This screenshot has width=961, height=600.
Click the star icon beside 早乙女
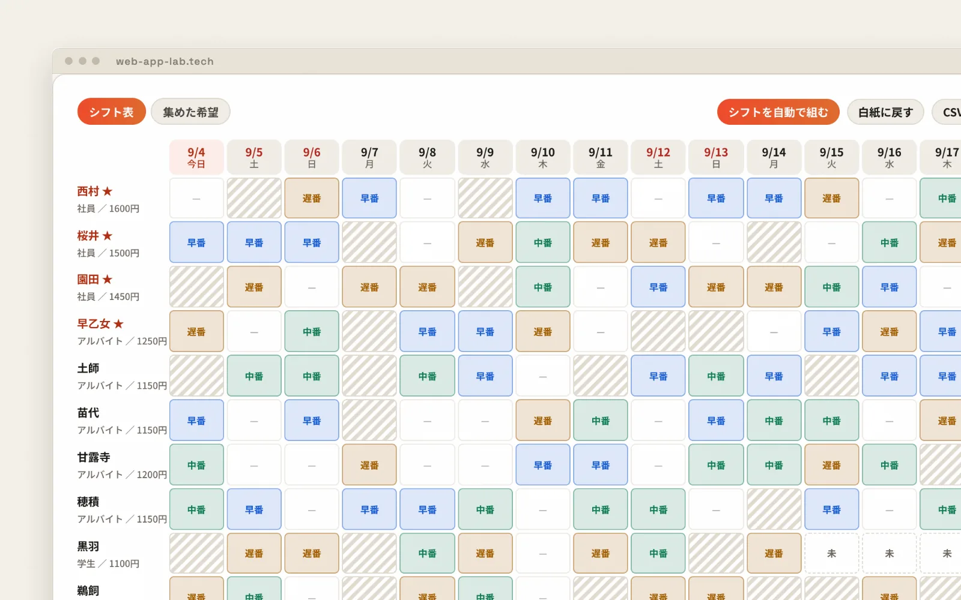click(118, 324)
